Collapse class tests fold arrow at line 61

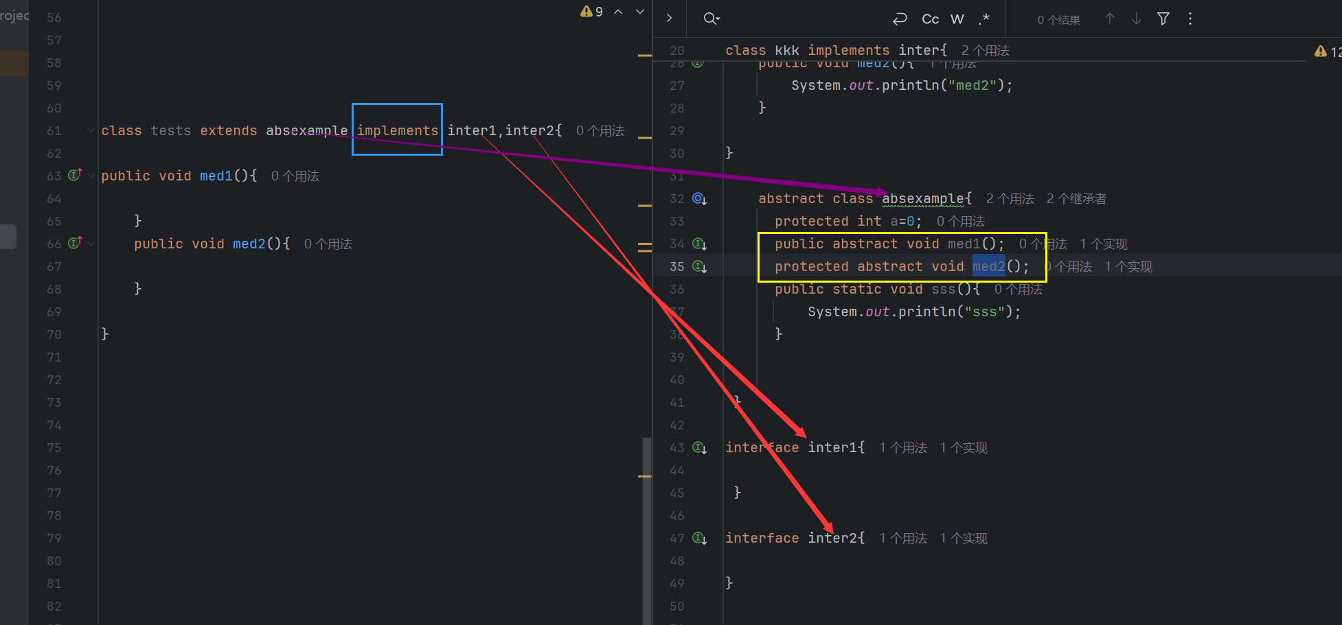pyautogui.click(x=91, y=130)
